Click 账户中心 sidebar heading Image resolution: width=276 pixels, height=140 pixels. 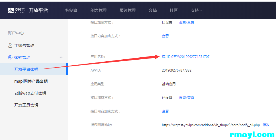[x=16, y=33]
